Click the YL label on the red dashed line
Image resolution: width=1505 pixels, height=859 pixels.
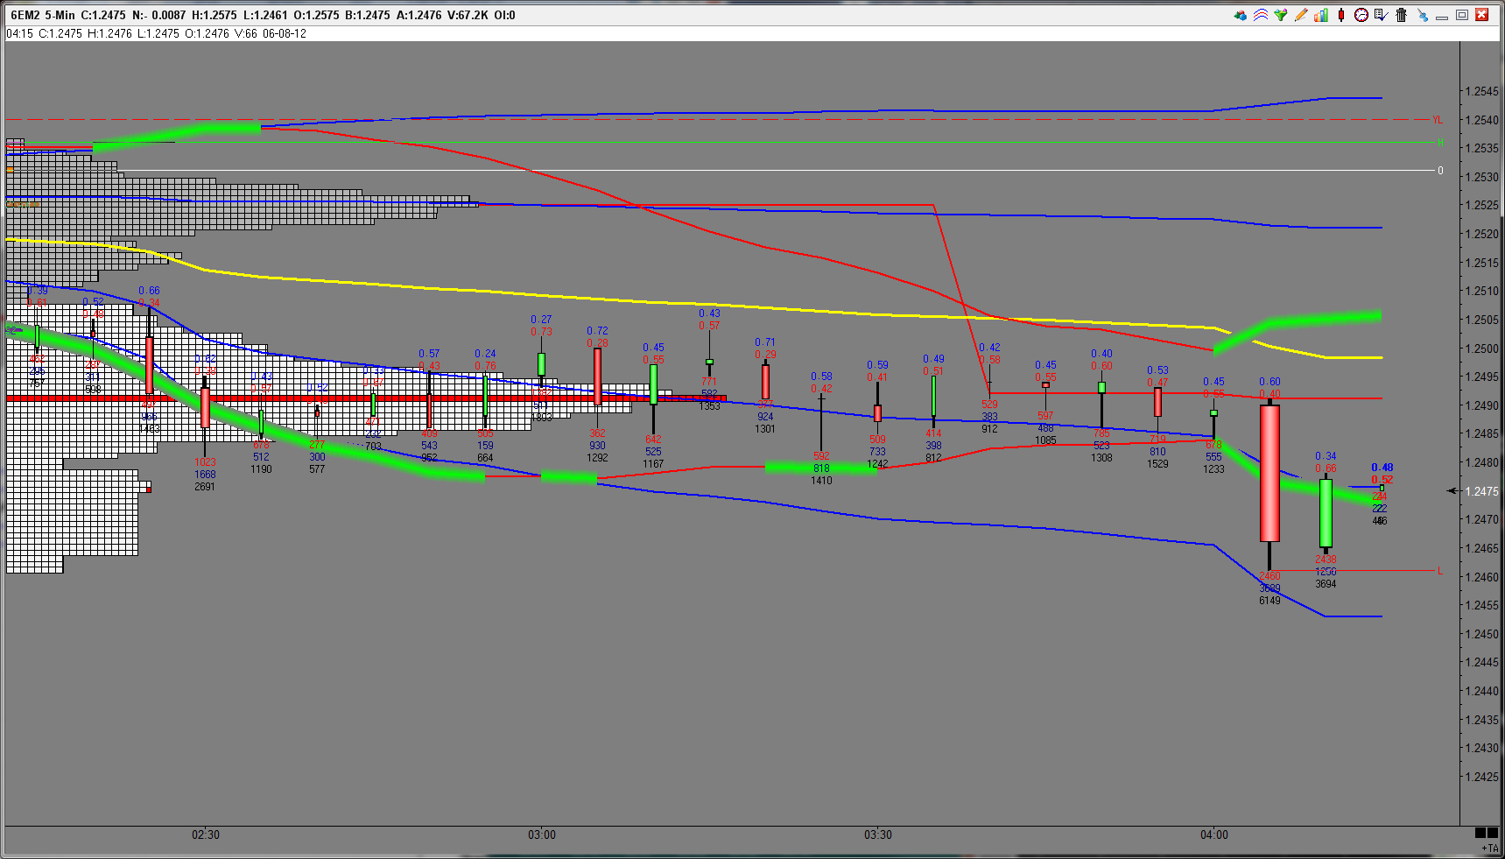pos(1438,120)
